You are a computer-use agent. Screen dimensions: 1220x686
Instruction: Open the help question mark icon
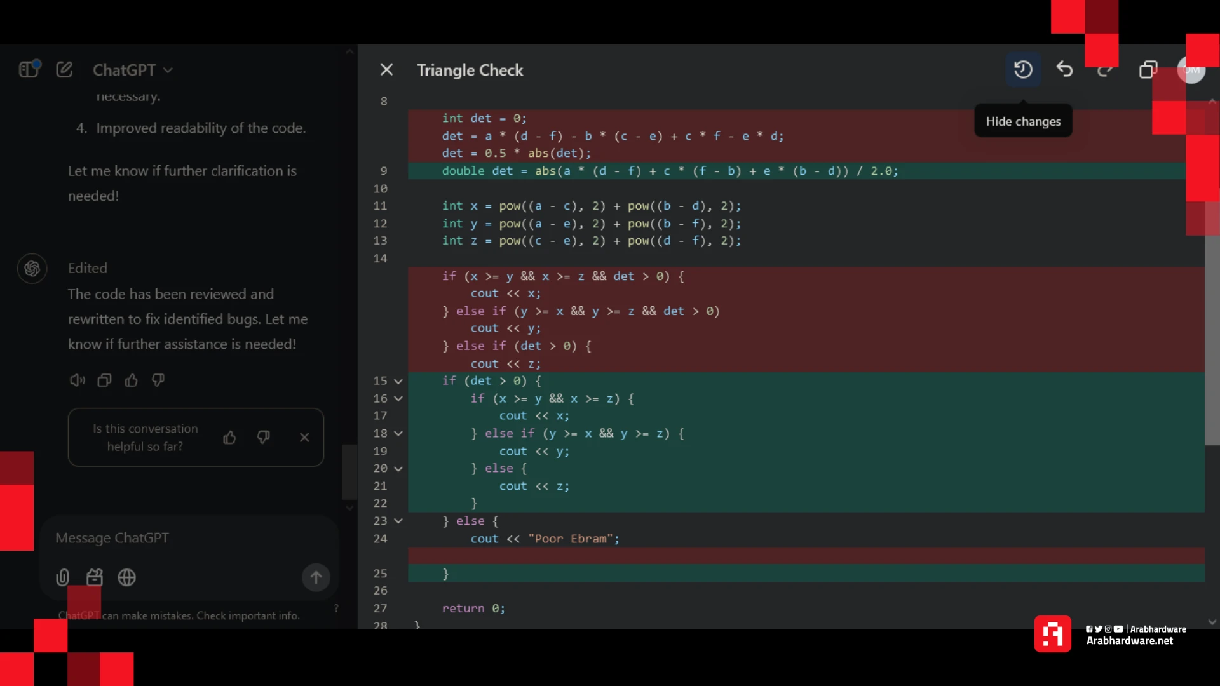[336, 608]
